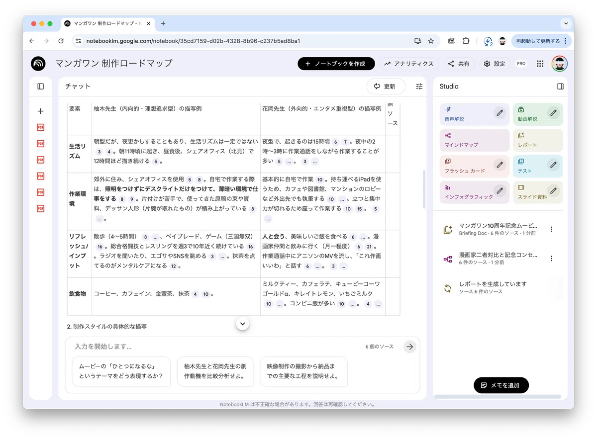Go back in browser history
This screenshot has height=439, width=597.
[x=32, y=41]
